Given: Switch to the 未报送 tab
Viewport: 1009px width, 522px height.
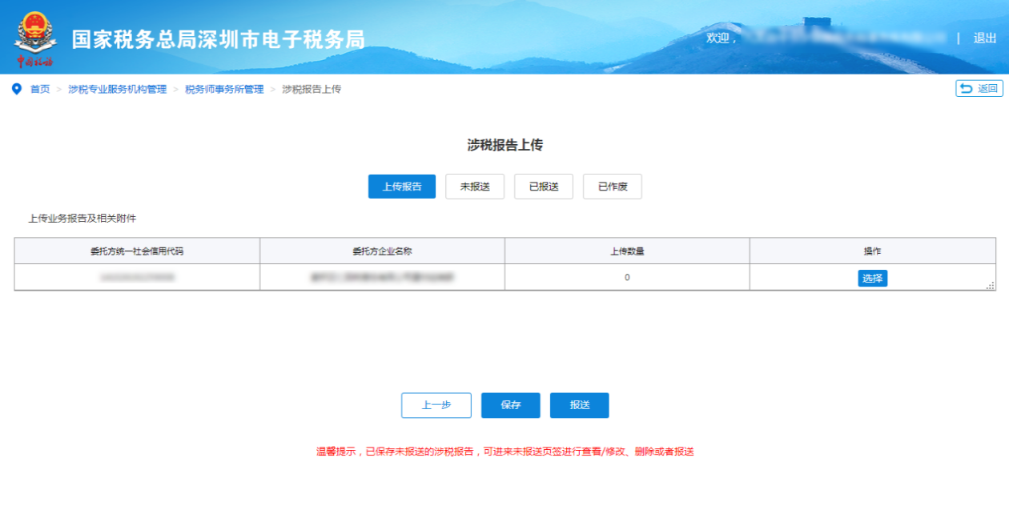Looking at the screenshot, I should click(x=475, y=187).
